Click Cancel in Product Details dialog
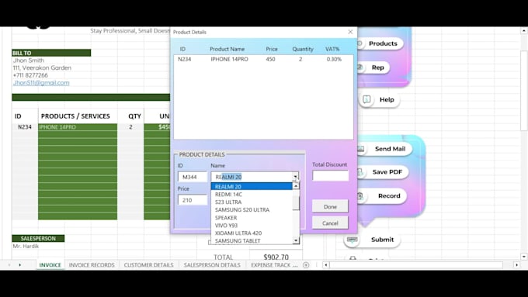The width and height of the screenshot is (528, 297). click(330, 223)
